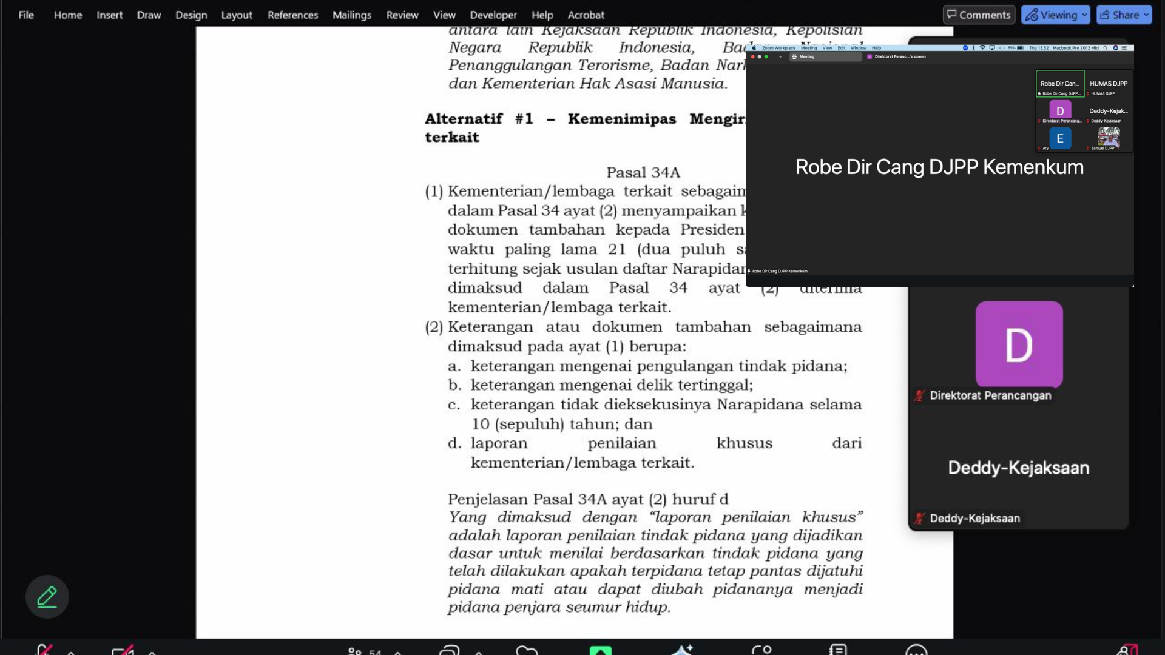Viewport: 1165px width, 655px height.
Task: Toggle the muted microphone in bottom toolbar
Action: (44, 650)
